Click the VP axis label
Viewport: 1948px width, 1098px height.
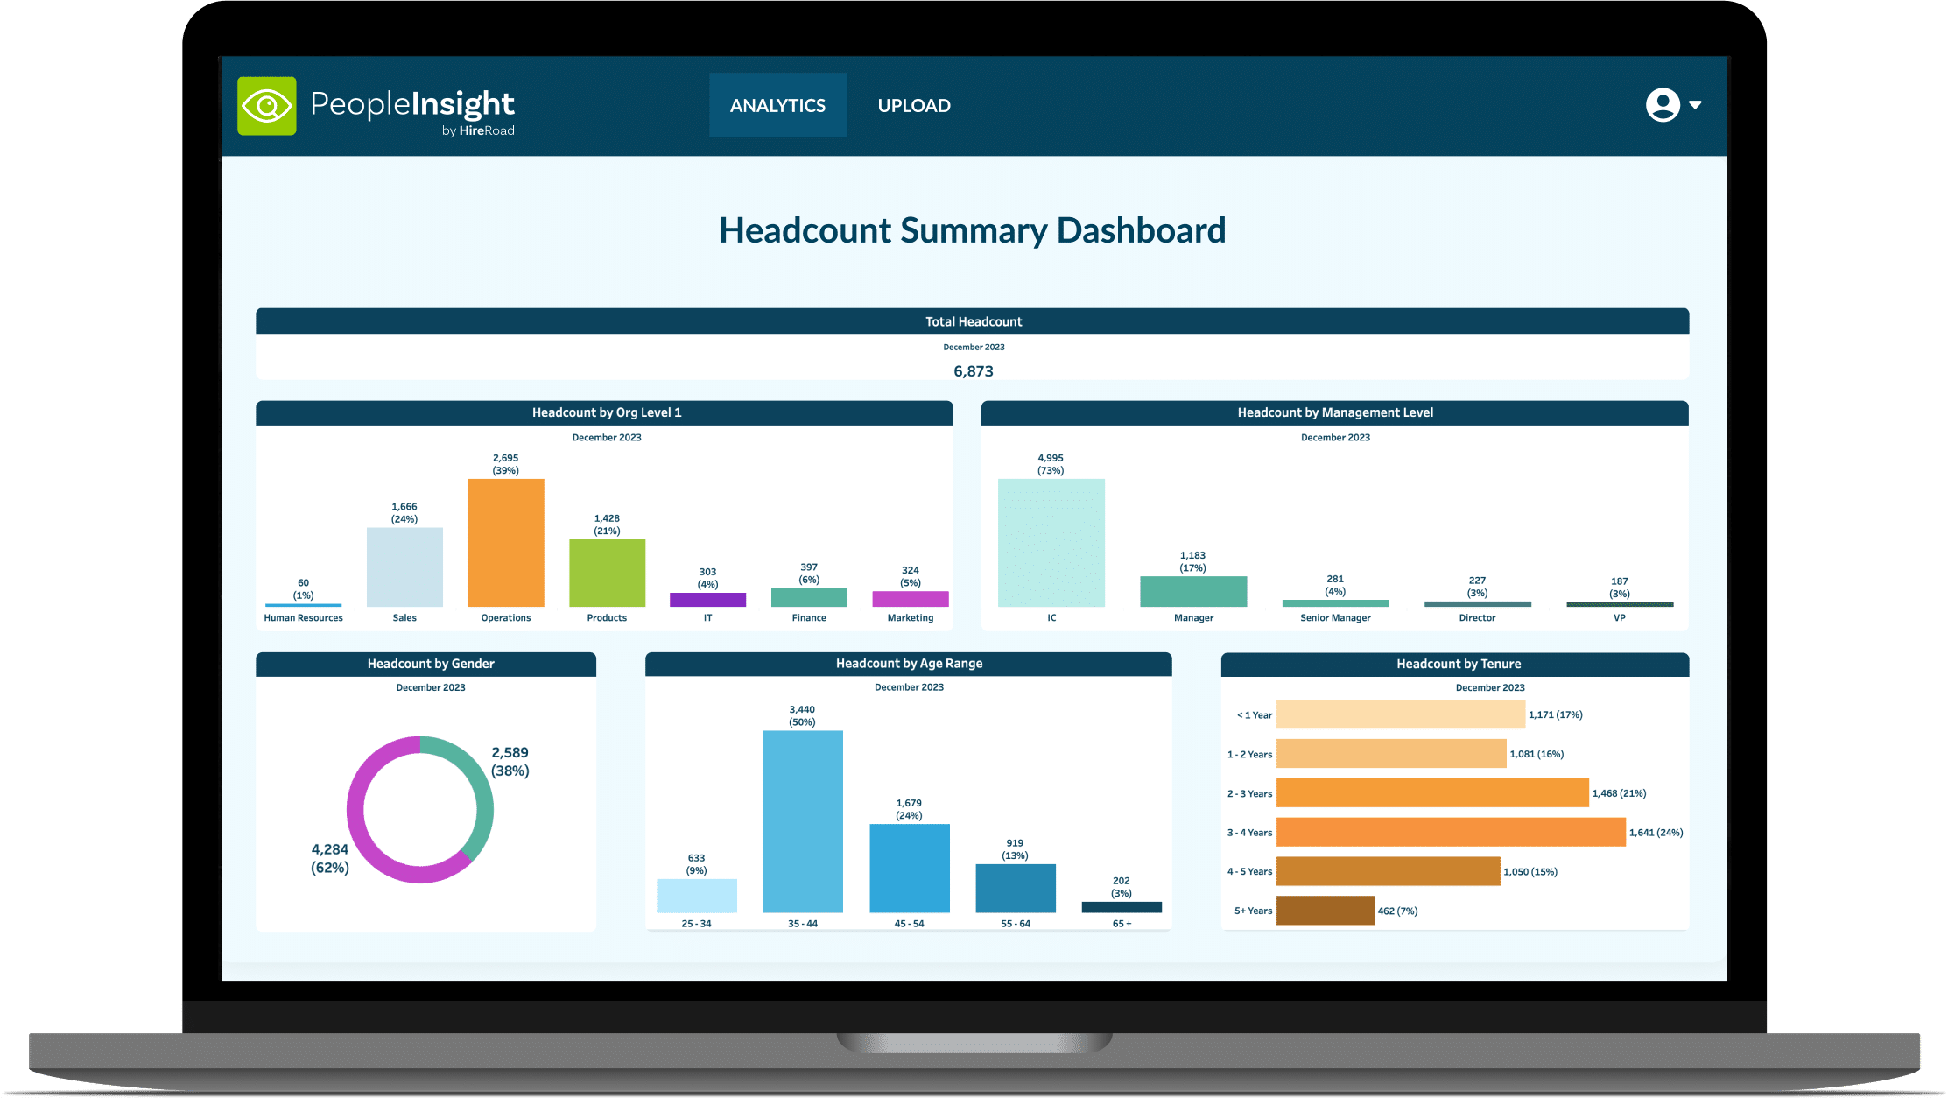1620,618
